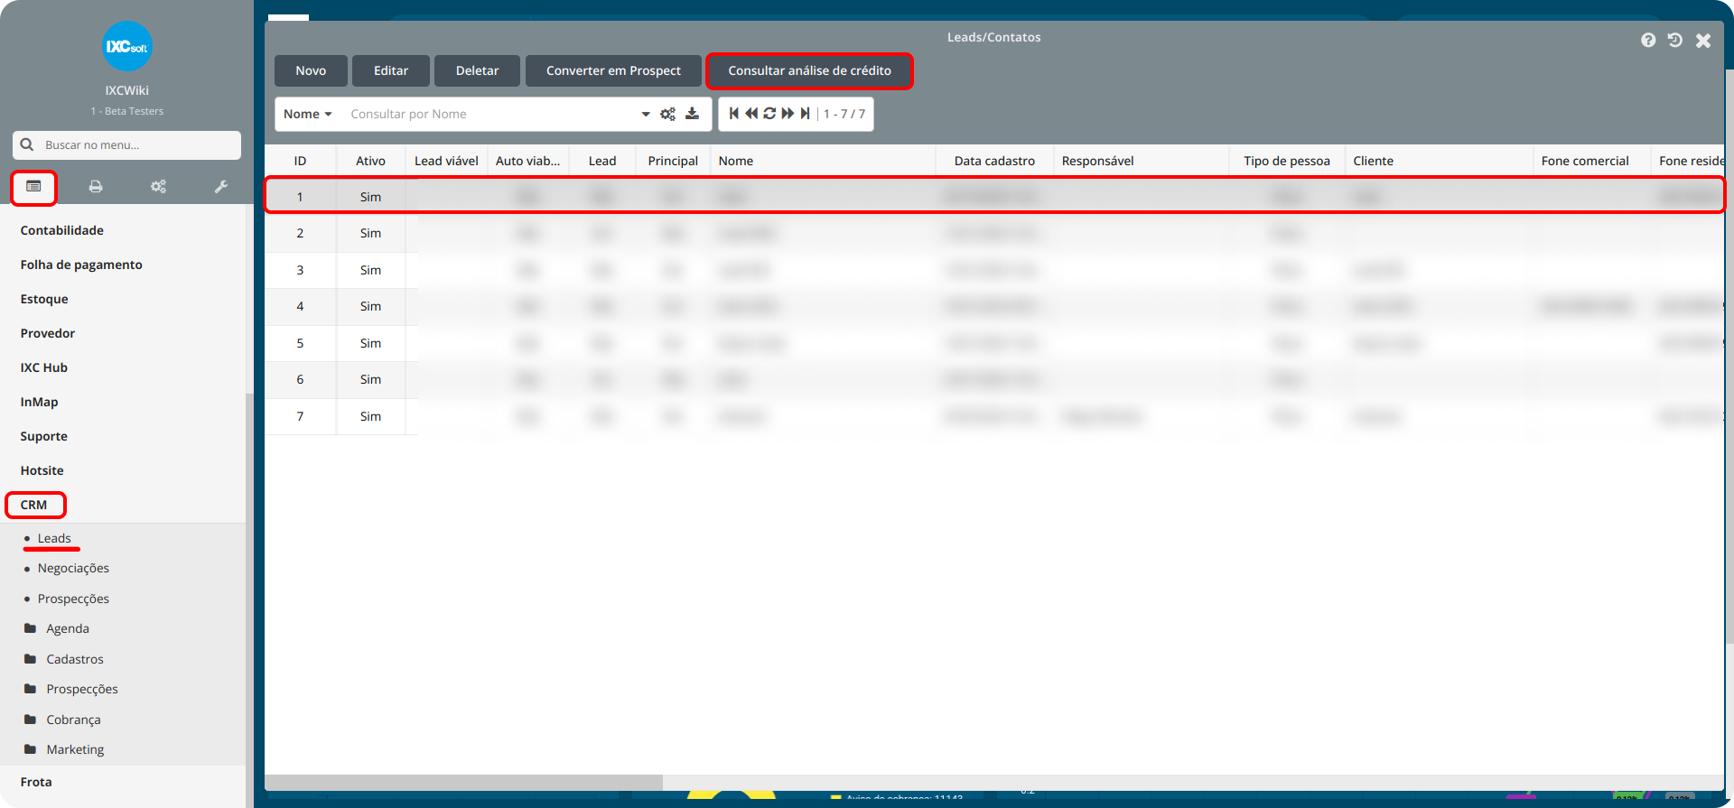Viewport: 1734px width, 808px height.
Task: Go to the previous page of records
Action: click(751, 114)
